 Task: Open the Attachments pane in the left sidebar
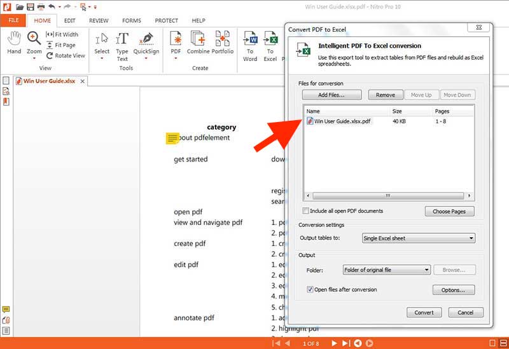6,320
